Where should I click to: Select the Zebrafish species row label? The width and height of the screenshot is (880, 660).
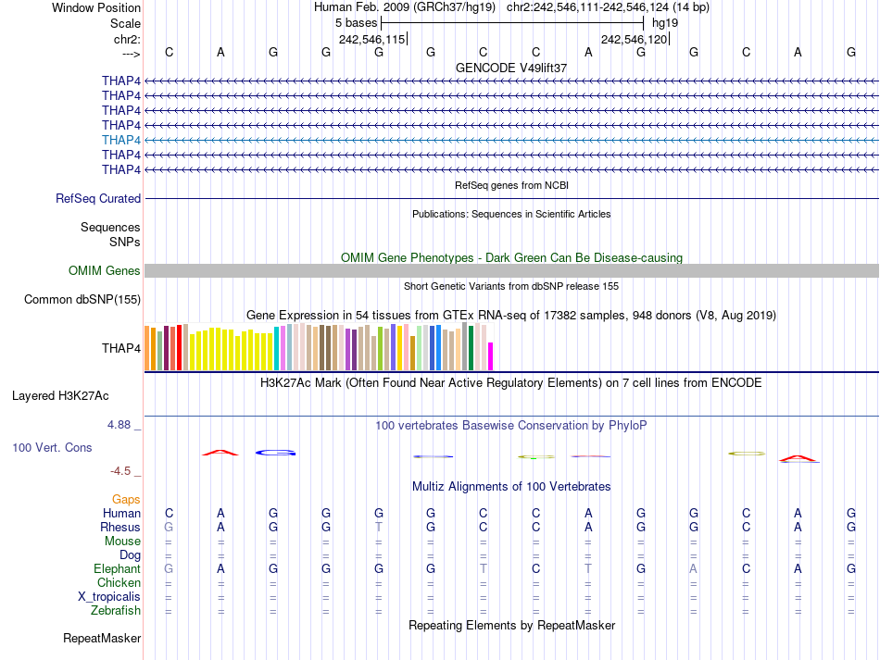[x=116, y=610]
